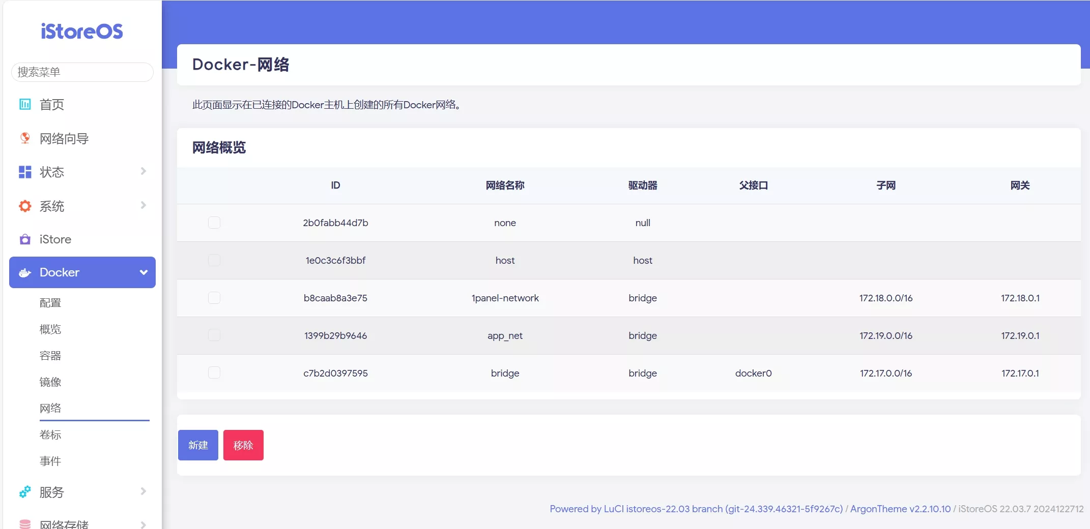Check the box for the none network
Viewport: 1090px width, 529px height.
(214, 223)
